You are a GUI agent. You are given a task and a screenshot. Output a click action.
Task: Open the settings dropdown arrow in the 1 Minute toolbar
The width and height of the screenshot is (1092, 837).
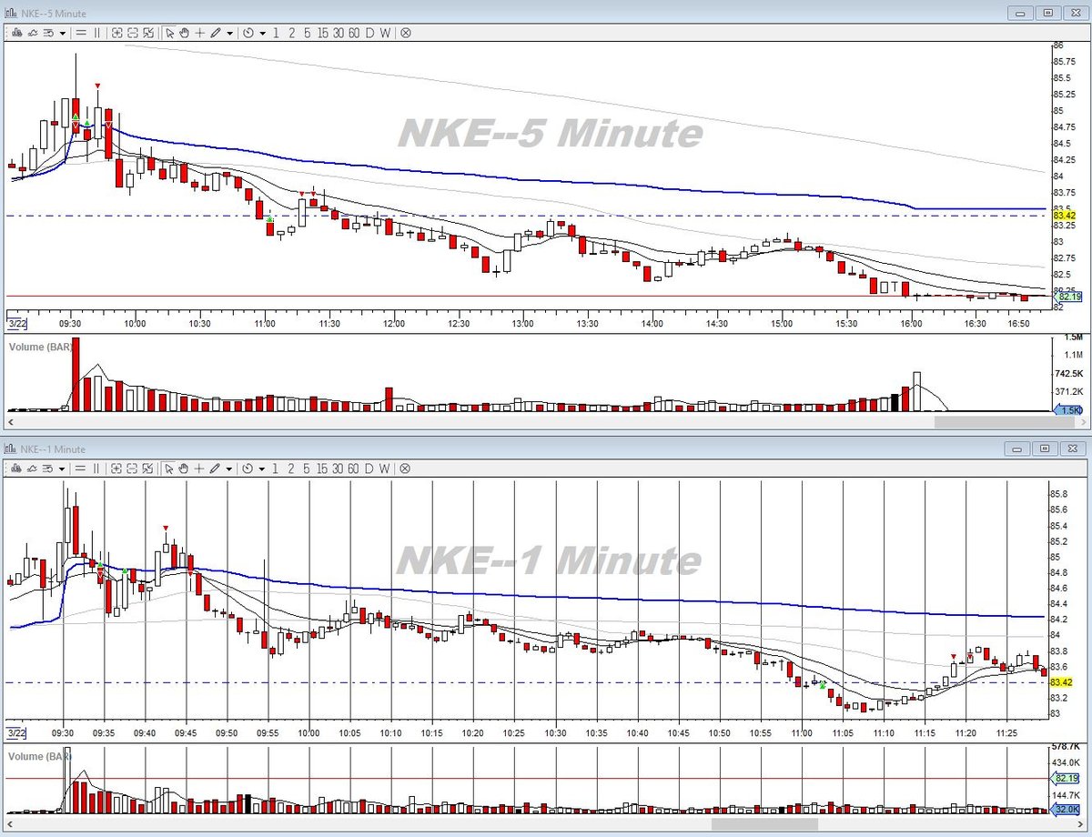[x=63, y=468]
